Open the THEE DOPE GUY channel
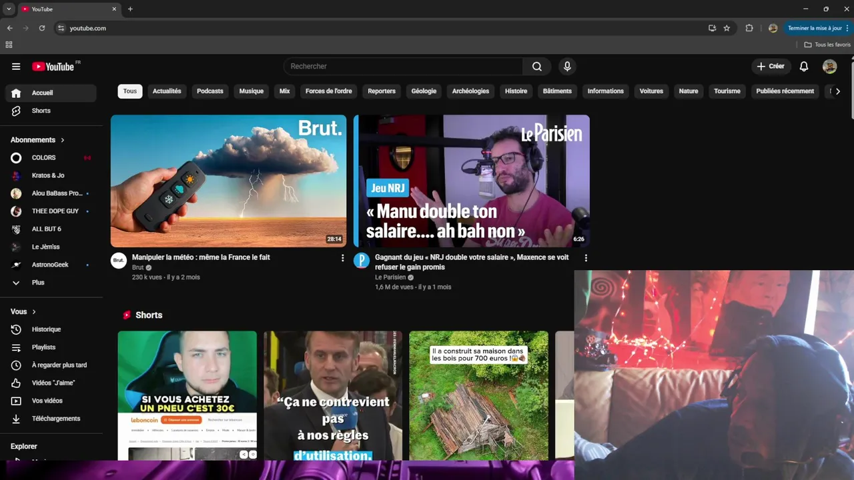The height and width of the screenshot is (480, 854). point(51,211)
